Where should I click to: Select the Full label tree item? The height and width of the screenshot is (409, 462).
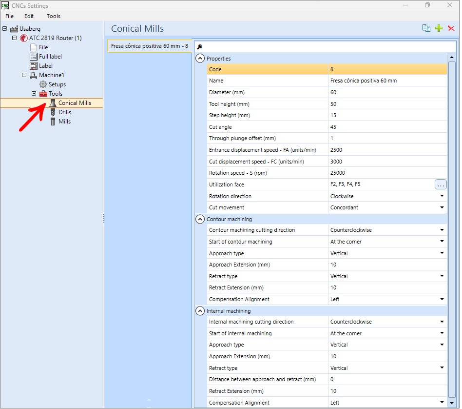point(50,57)
